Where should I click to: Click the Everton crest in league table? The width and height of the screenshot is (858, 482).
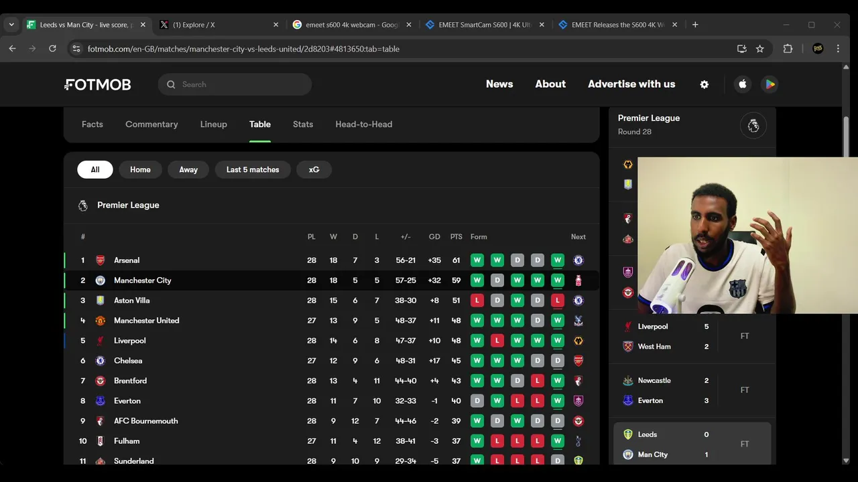(100, 401)
